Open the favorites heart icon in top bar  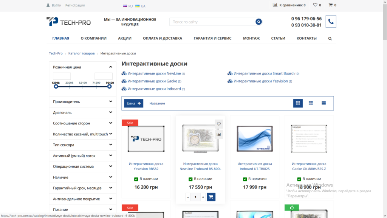point(315,5)
